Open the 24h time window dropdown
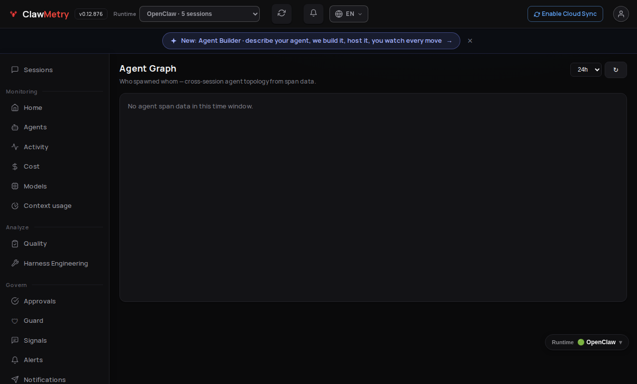Viewport: 637px width, 384px height. click(586, 70)
